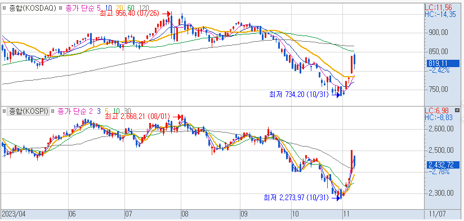Click the 20-day moving average label on KOSDAQ chart
Viewport: 464px width, 221px height.
point(119,8)
